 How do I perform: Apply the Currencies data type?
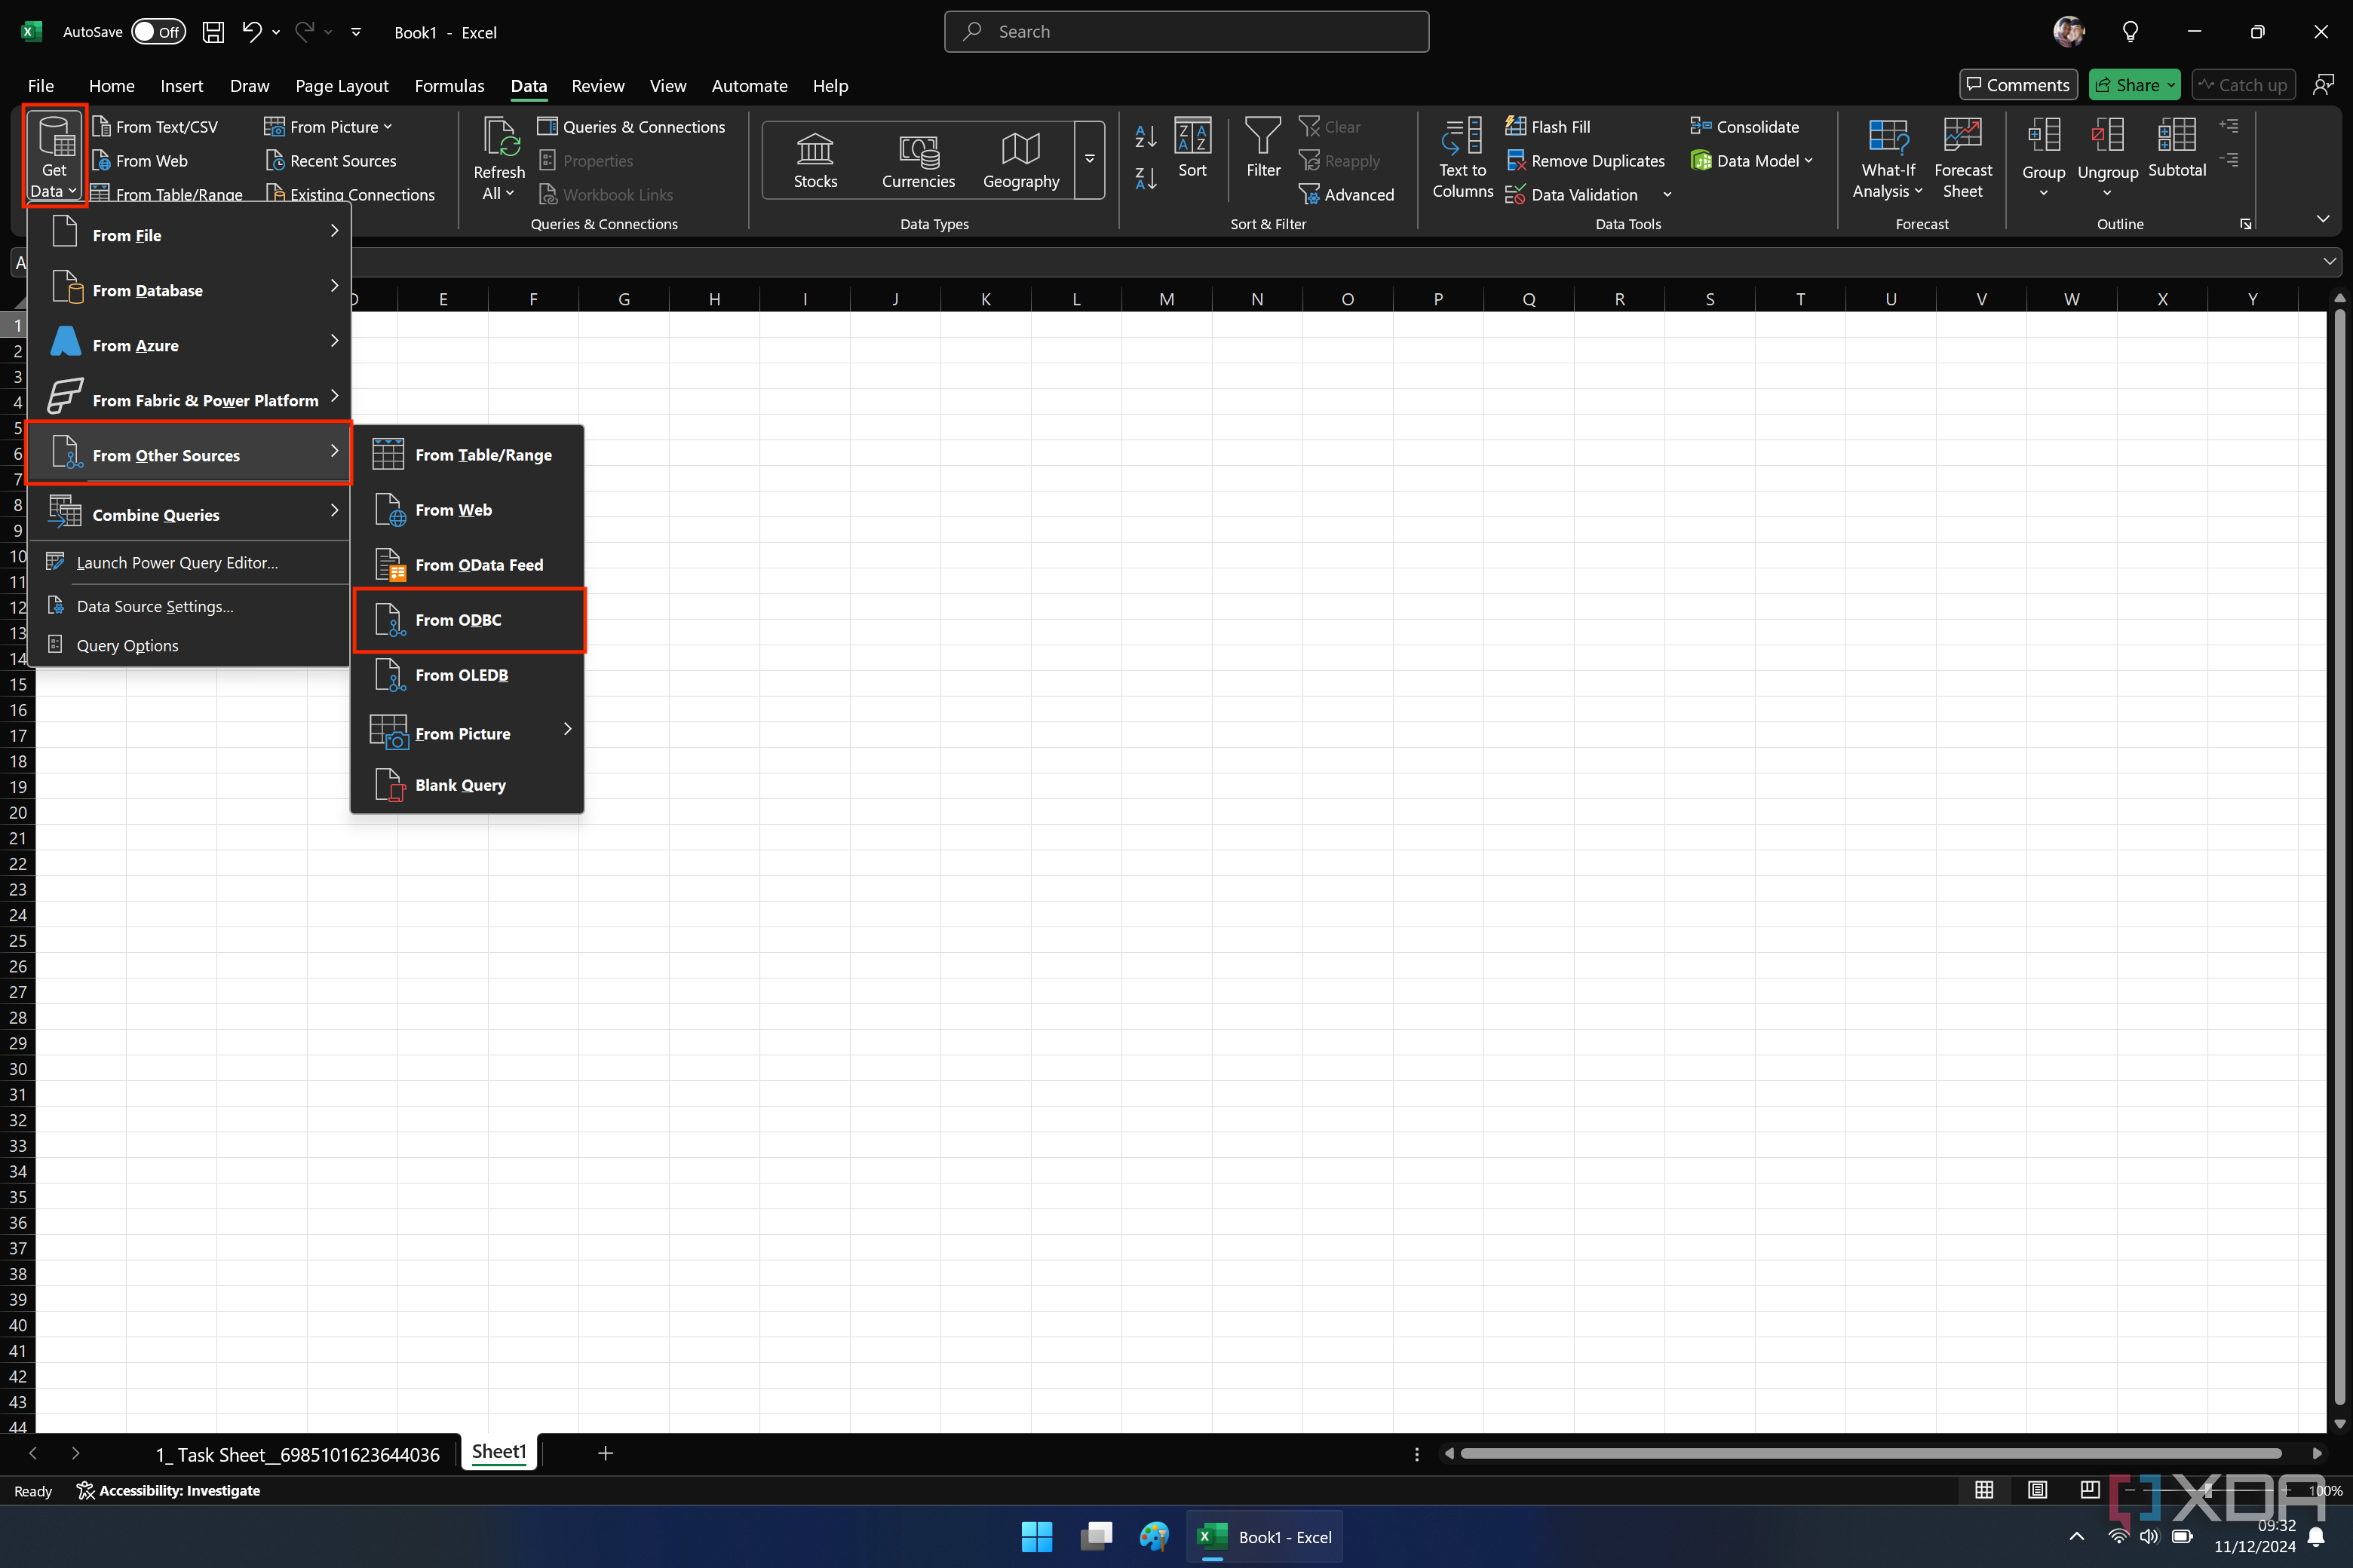(x=917, y=158)
